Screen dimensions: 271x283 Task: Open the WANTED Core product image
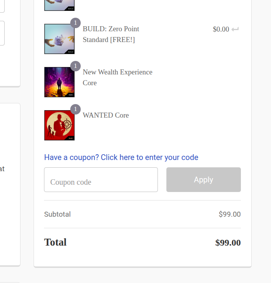(59, 125)
